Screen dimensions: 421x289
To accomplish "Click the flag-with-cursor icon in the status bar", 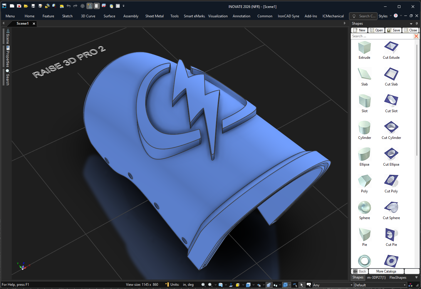I will (309, 285).
